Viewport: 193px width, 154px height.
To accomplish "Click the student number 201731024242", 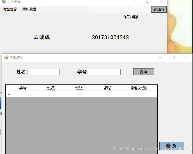I will [x=110, y=37].
